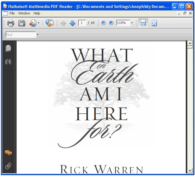Click the collaborate users document icon
Viewport: 195px width, 177px height.
pyautogui.click(x=33, y=23)
